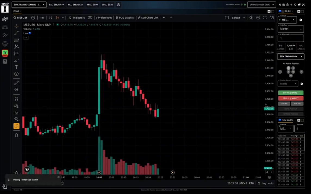Open order panel settings gear
The image size is (311, 194).
tap(301, 20)
